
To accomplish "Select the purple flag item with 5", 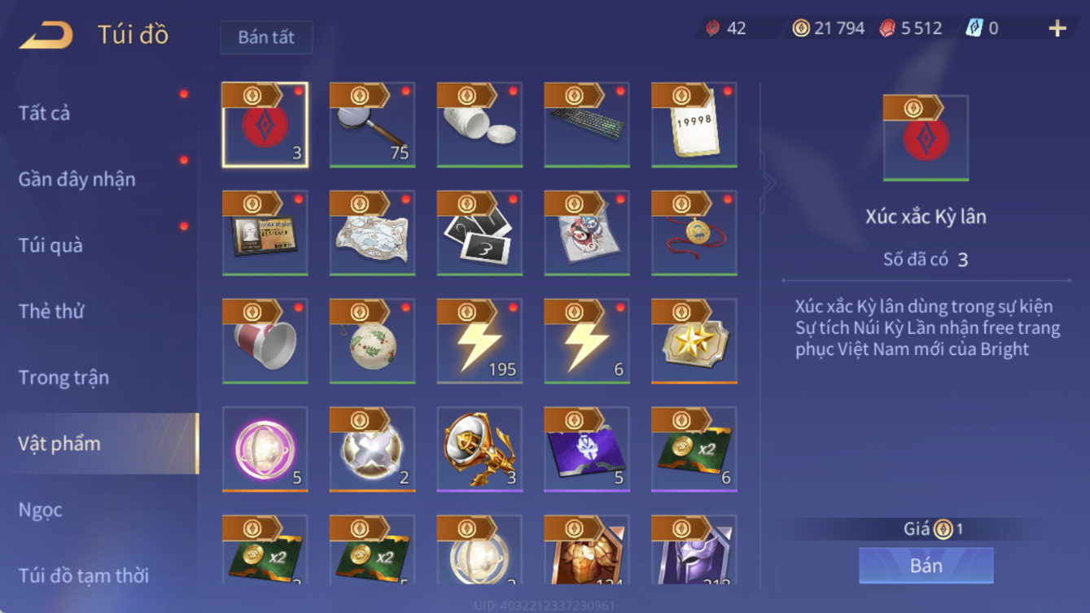I will point(587,449).
